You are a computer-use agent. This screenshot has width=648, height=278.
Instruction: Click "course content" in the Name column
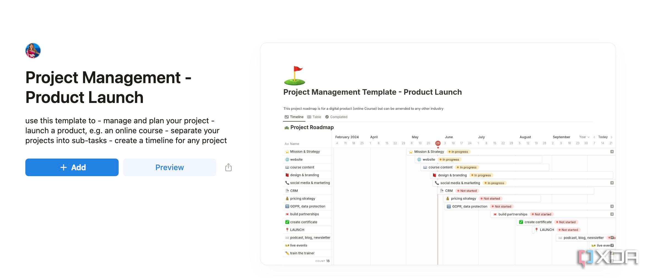click(x=302, y=167)
